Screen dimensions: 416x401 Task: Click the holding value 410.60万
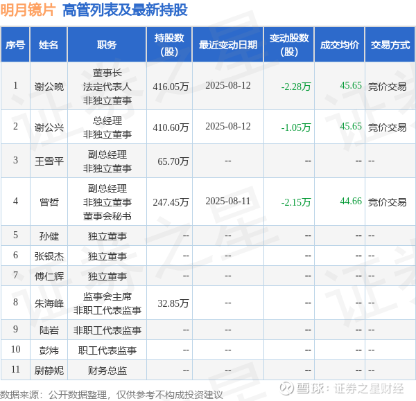(171, 127)
